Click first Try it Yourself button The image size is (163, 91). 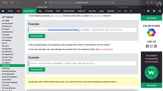coord(37,36)
